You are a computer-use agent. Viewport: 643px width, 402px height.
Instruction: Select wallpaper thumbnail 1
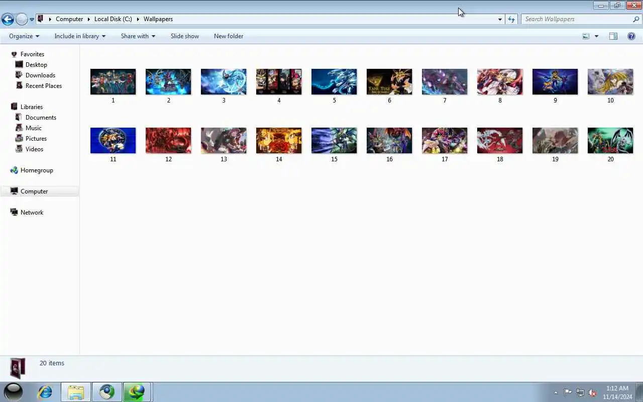coord(113,82)
